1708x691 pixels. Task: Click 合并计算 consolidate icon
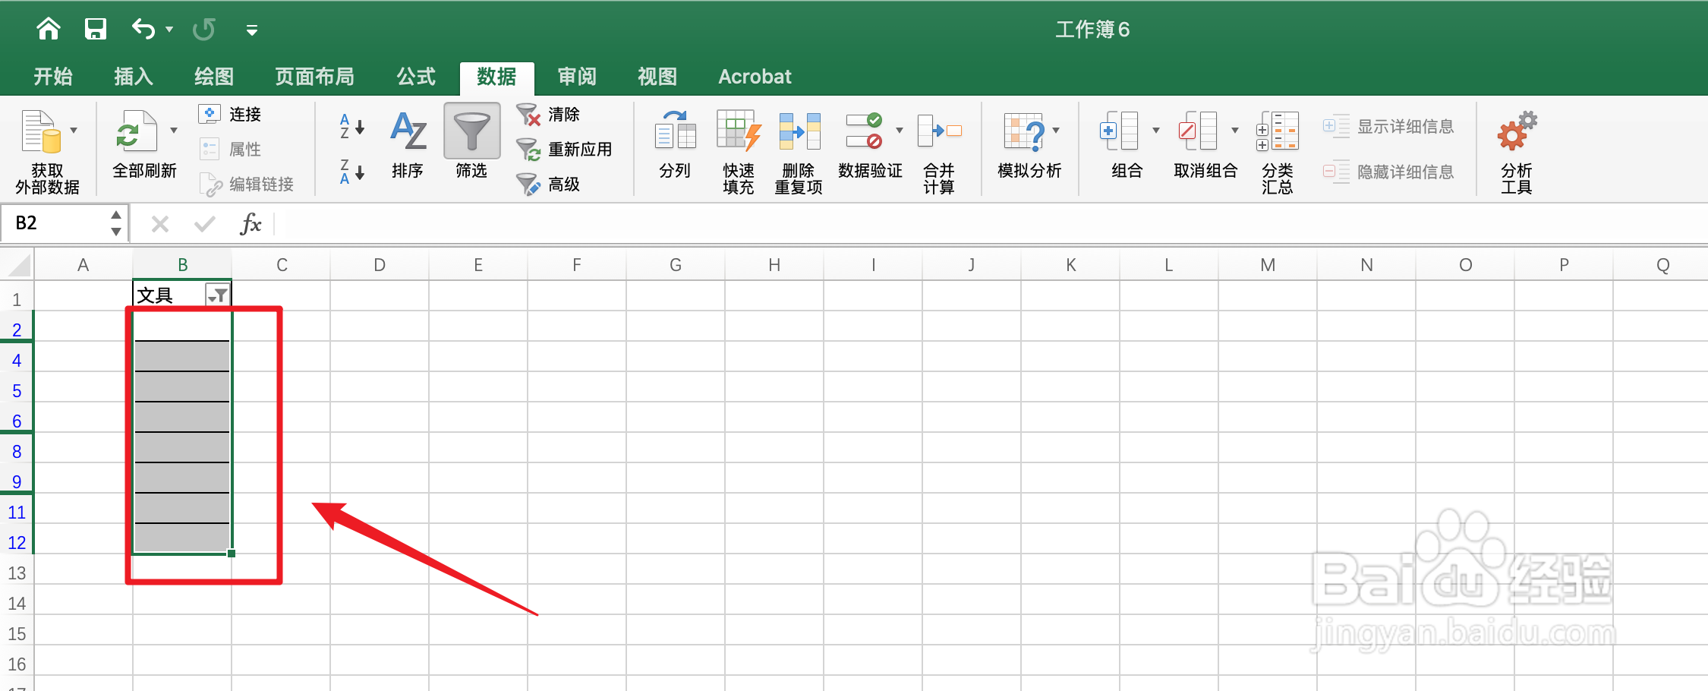point(939,131)
